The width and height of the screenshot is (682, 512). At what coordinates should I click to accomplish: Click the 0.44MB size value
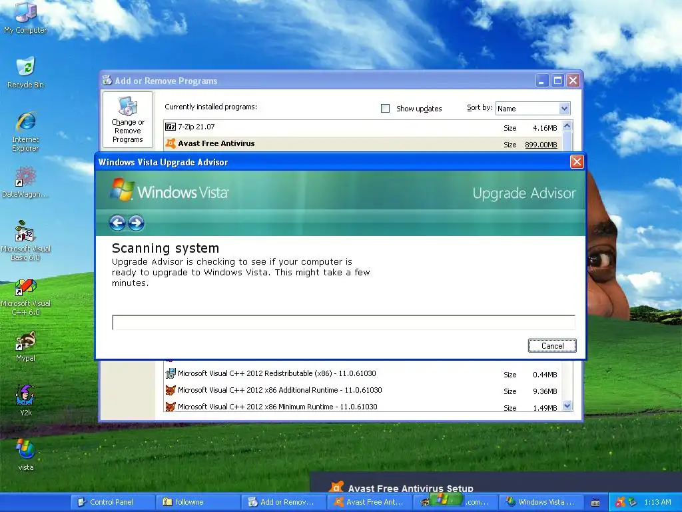click(x=545, y=375)
